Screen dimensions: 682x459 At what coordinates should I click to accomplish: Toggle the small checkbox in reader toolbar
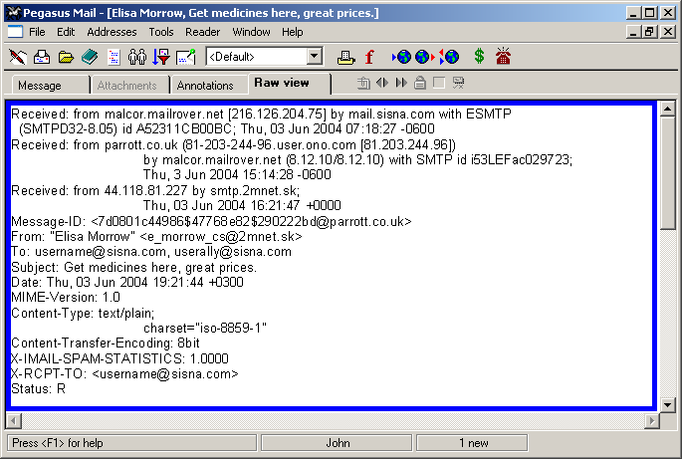click(x=438, y=83)
